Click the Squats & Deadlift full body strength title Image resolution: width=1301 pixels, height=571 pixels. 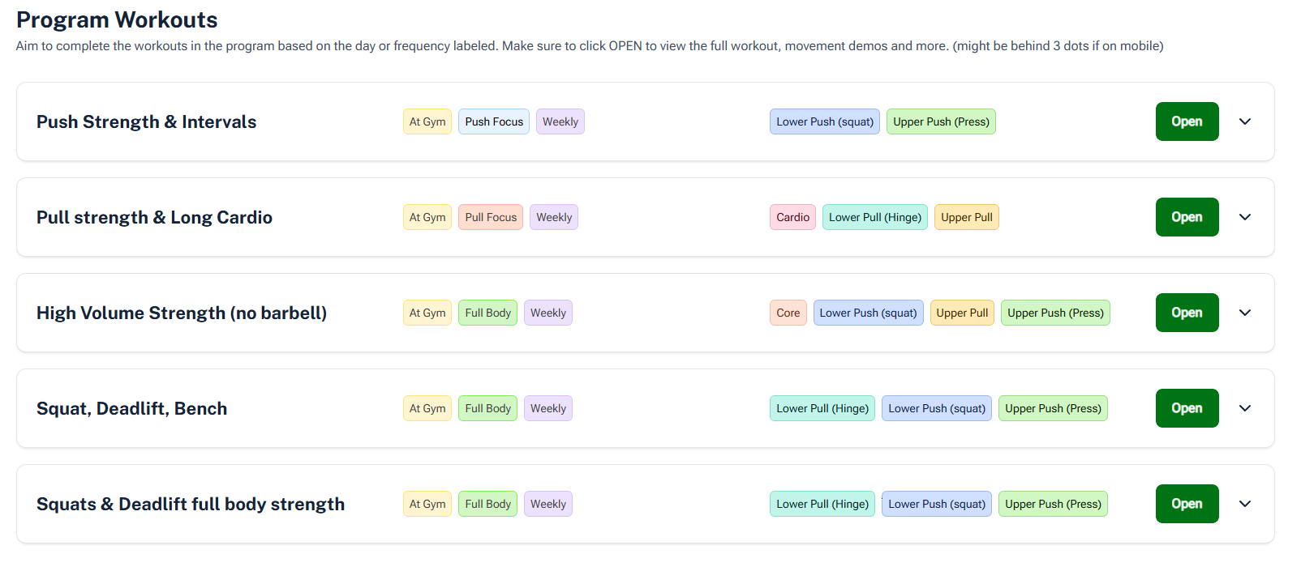[x=190, y=504]
